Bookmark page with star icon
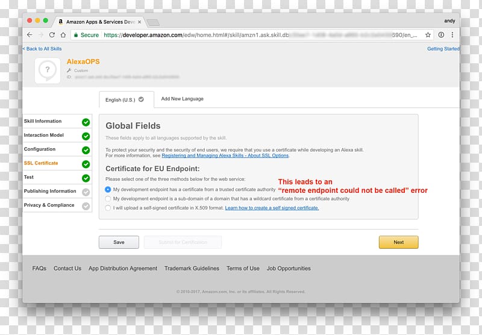This screenshot has width=482, height=335. point(428,35)
